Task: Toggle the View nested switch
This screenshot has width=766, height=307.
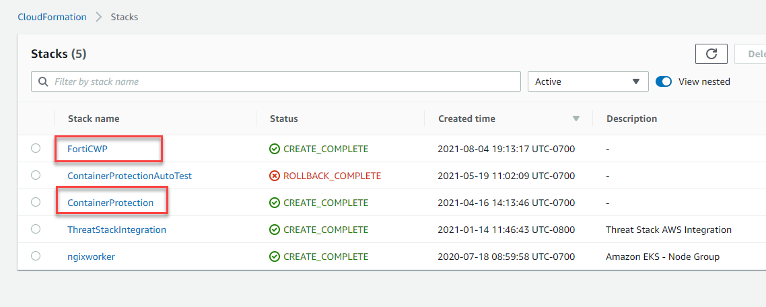Action: pos(664,81)
